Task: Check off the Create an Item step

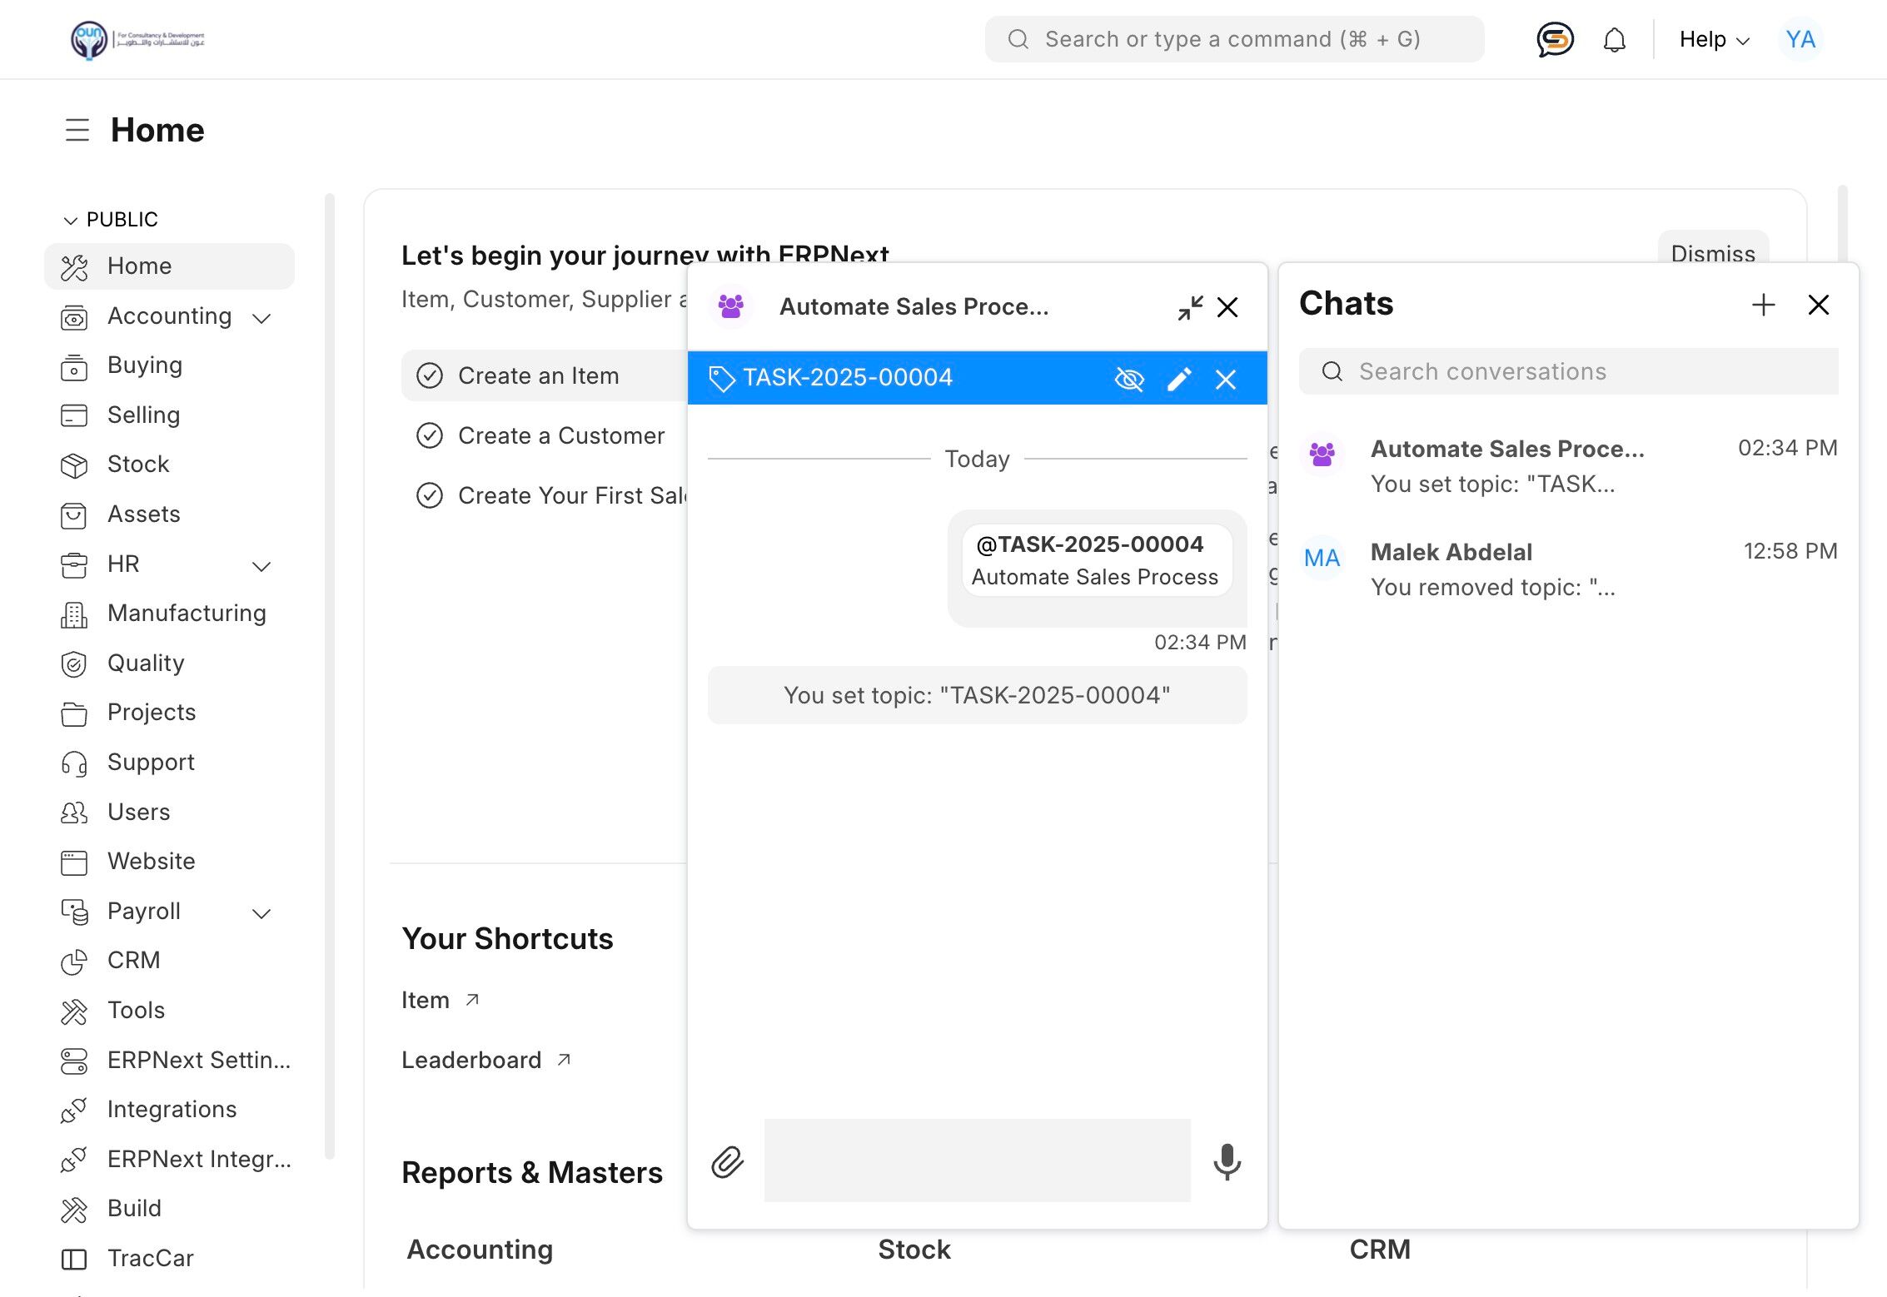Action: 430,375
